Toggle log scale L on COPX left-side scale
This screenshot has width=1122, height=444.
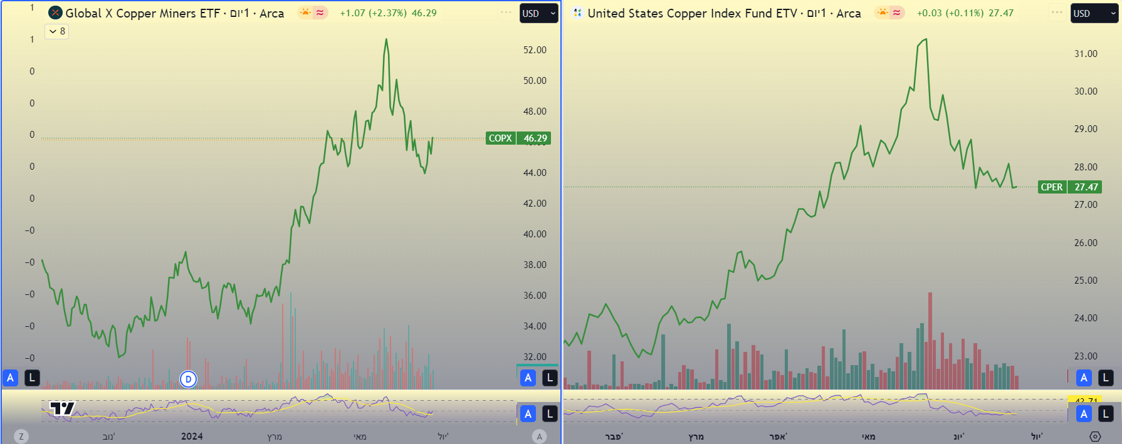coord(32,378)
